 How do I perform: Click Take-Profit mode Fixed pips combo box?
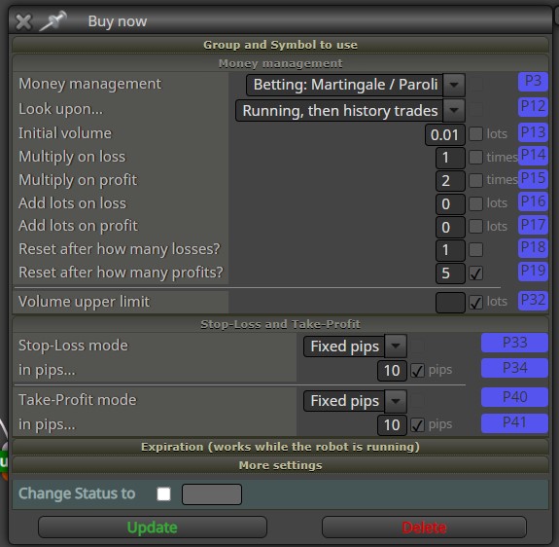[x=355, y=401]
